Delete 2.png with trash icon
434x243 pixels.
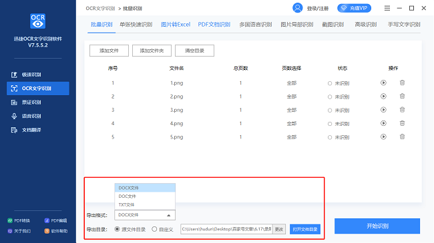402,96
